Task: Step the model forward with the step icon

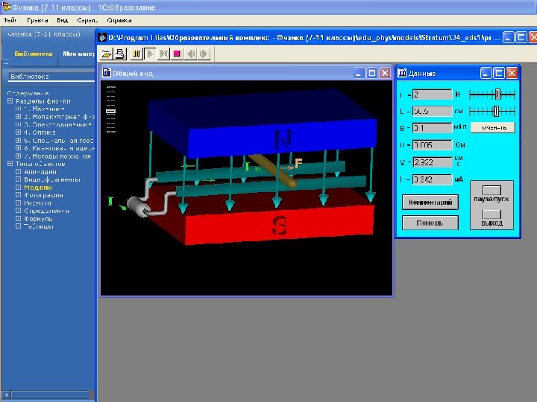Action: 163,54
